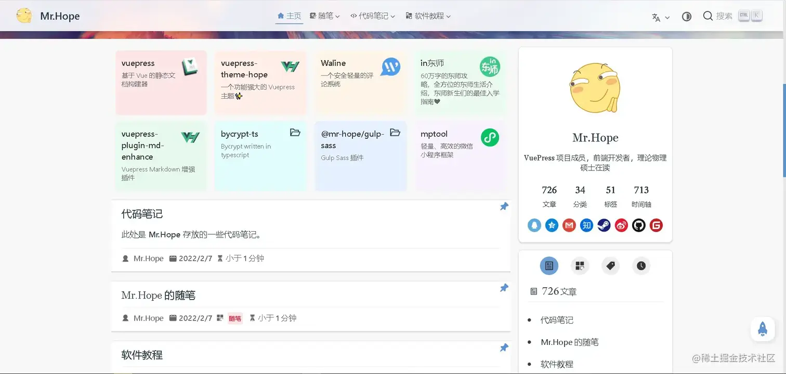The image size is (786, 374).
Task: Click the vuepress-theme-hope VH logo
Action: [290, 66]
